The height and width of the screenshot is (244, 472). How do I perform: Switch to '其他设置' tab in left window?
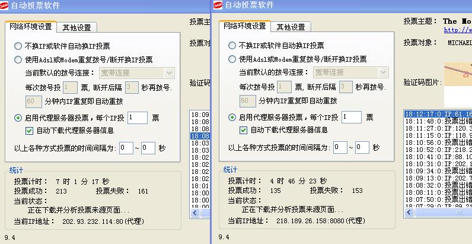(76, 27)
